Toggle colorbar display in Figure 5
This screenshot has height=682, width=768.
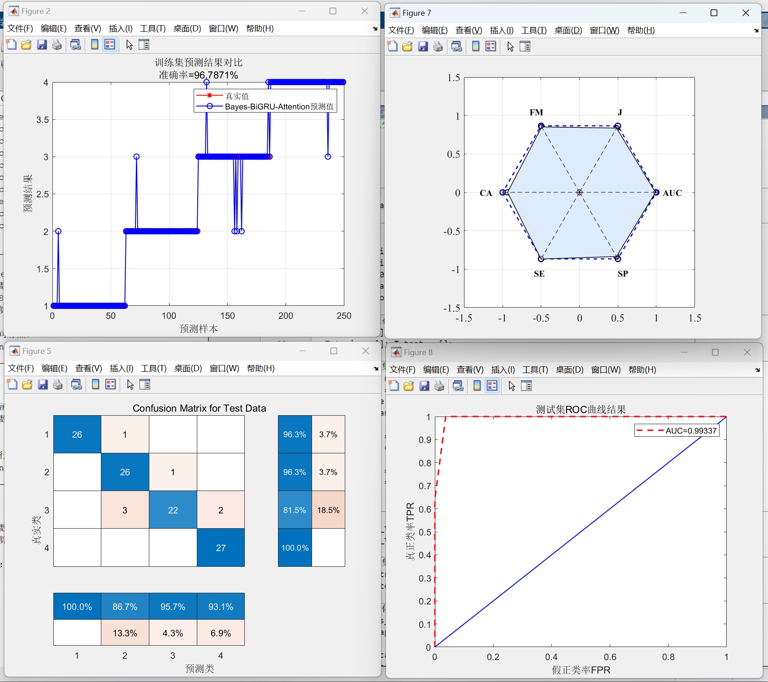pos(95,385)
